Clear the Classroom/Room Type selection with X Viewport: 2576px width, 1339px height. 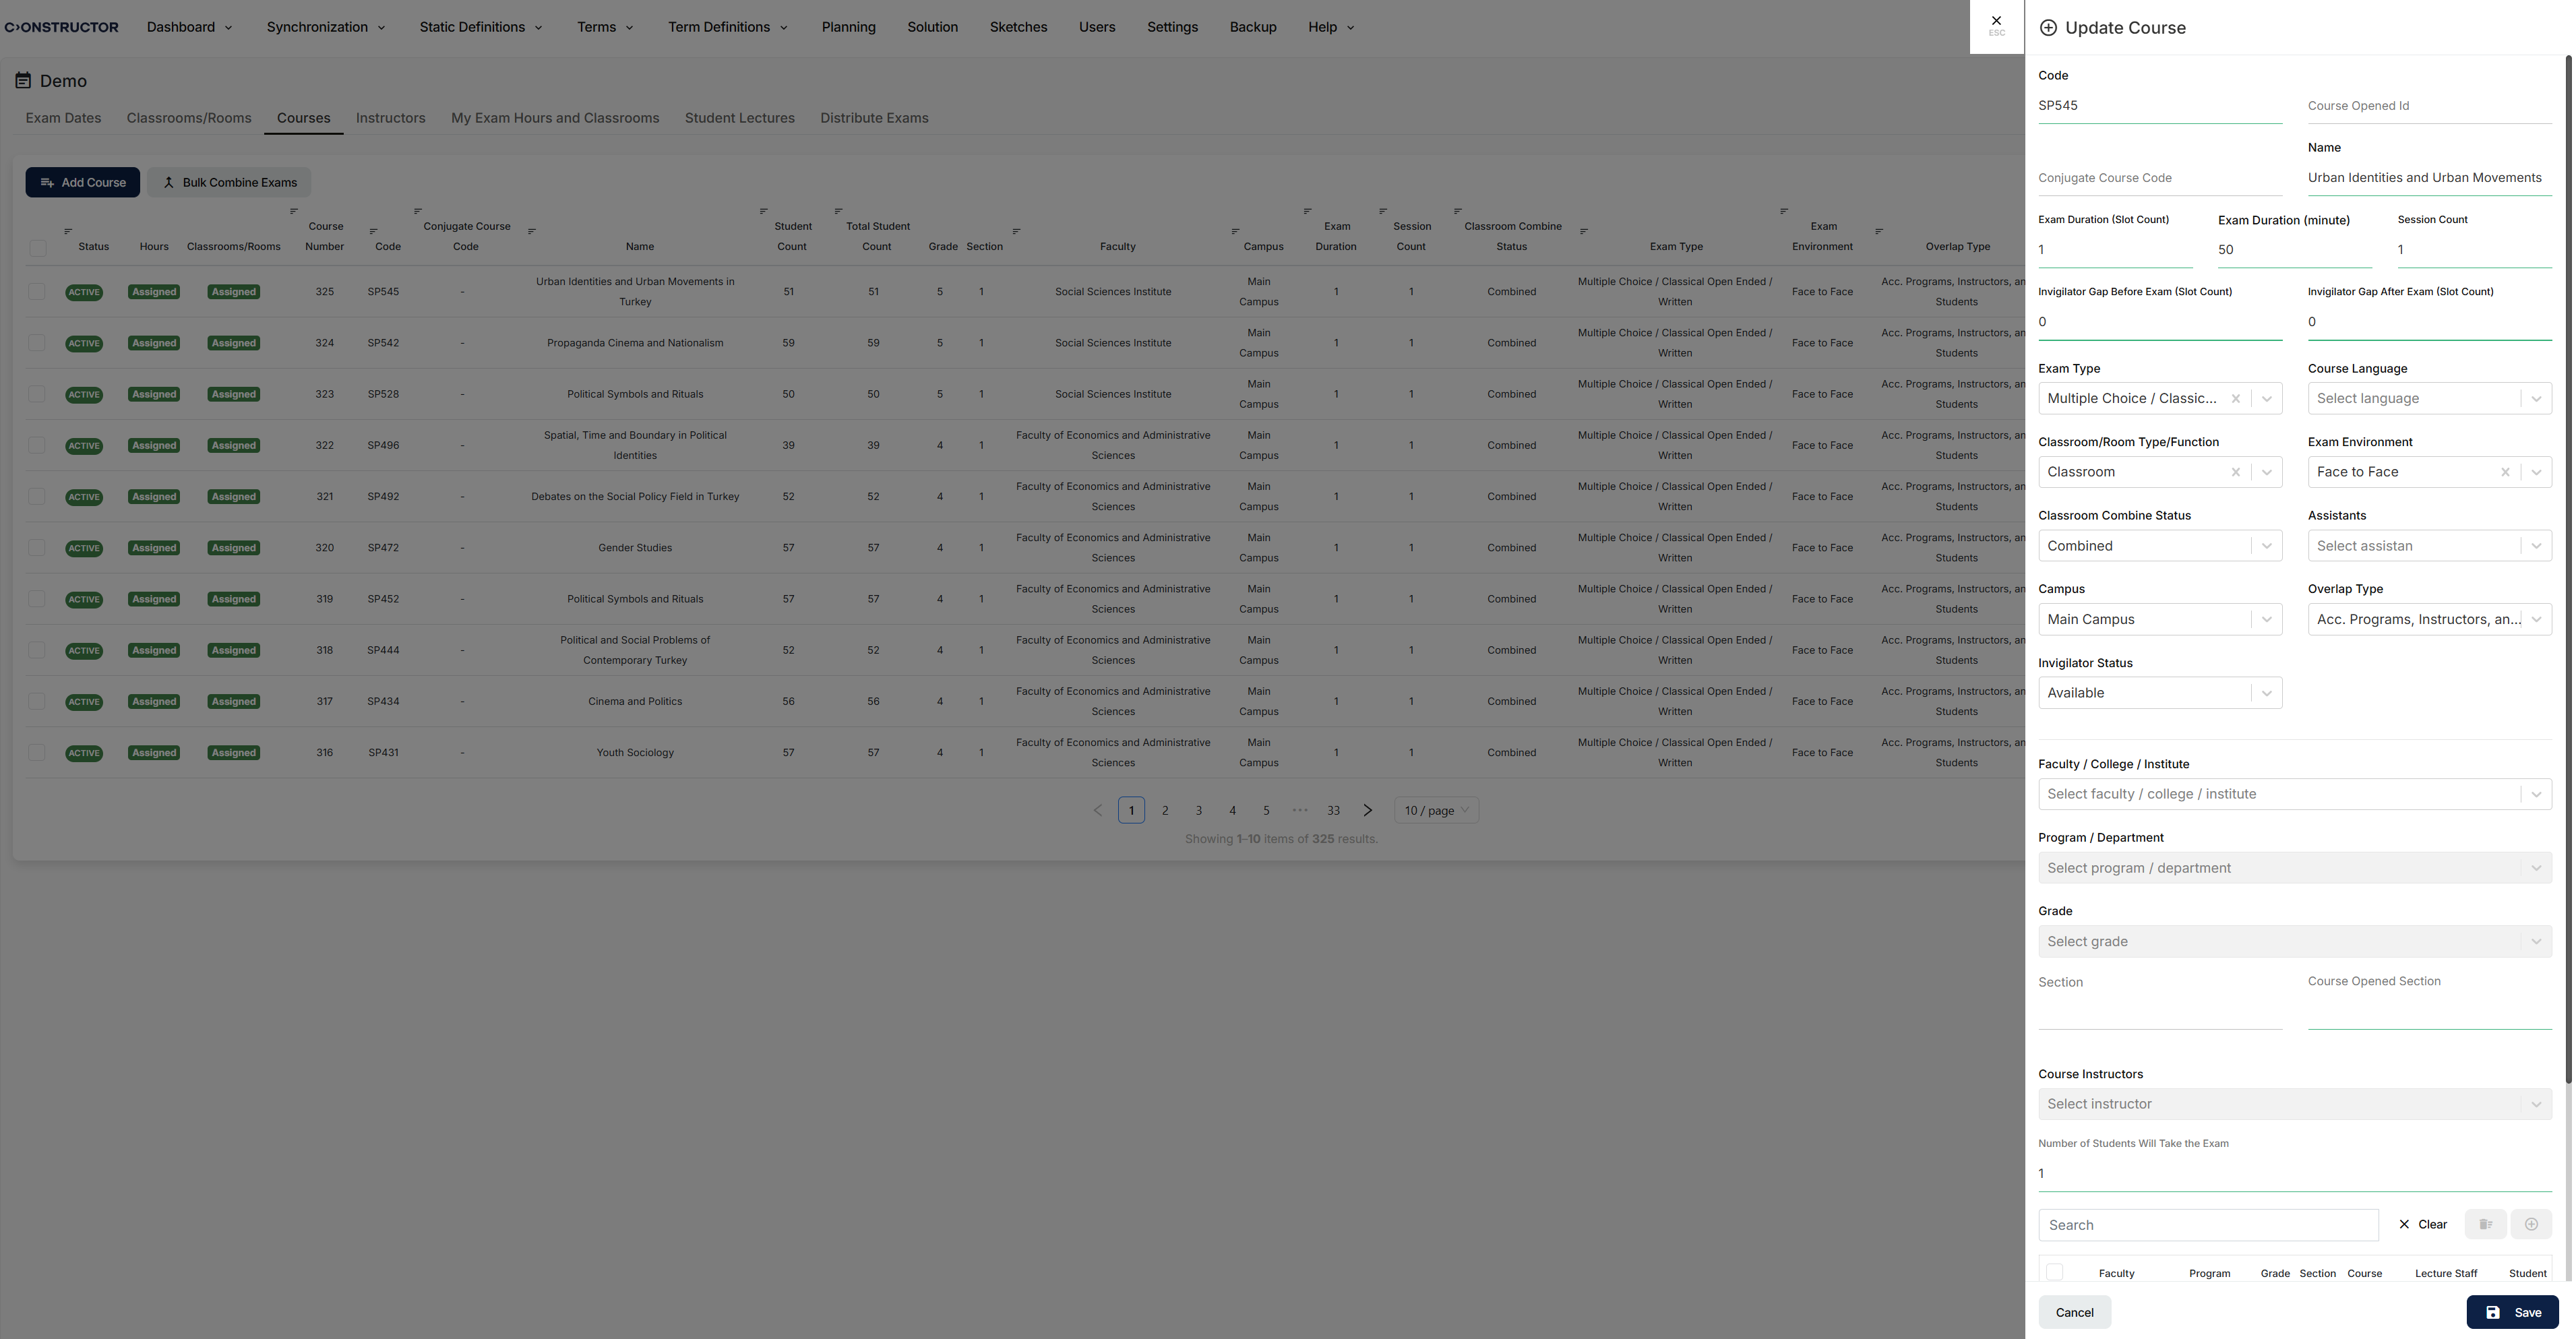pos(2236,472)
